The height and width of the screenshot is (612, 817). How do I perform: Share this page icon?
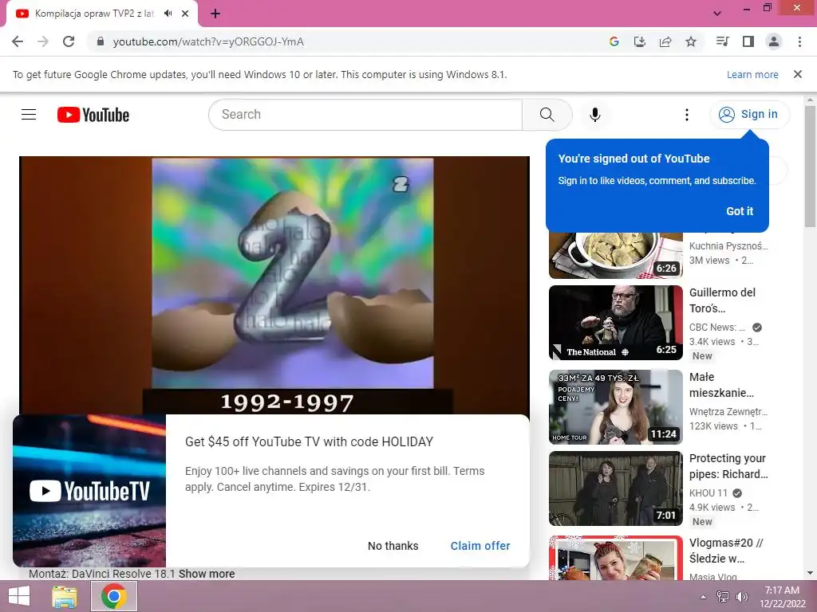pyautogui.click(x=665, y=41)
